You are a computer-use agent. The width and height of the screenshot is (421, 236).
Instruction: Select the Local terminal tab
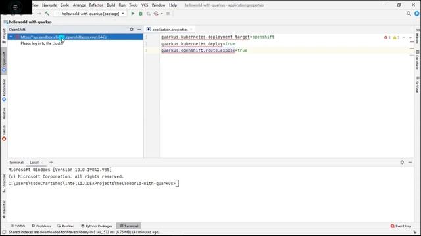(x=34, y=163)
